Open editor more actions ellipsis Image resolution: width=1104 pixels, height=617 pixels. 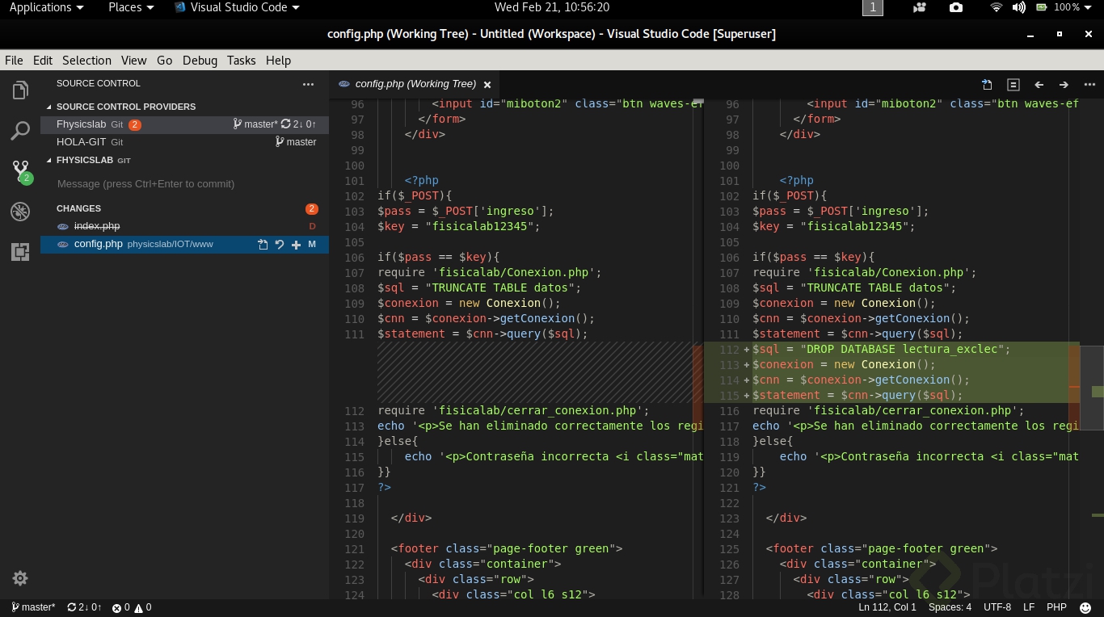1089,84
